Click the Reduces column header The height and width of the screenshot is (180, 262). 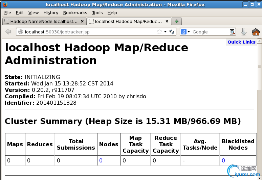coord(40,144)
